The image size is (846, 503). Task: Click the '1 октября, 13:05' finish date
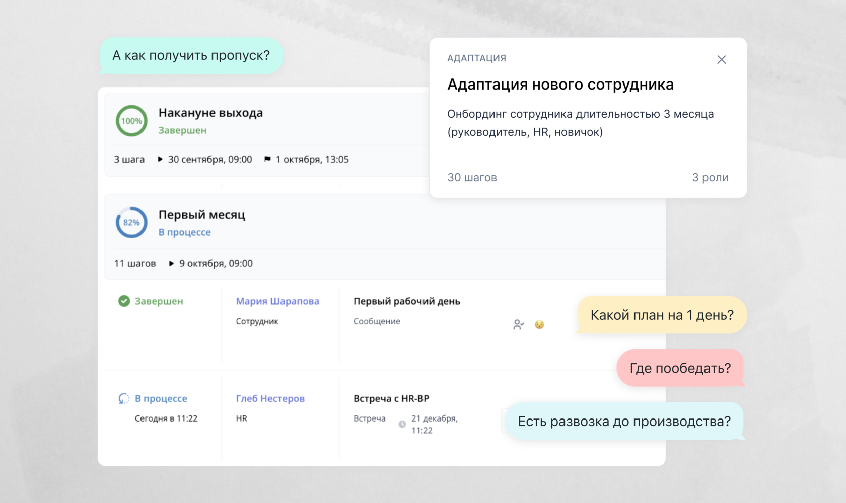click(x=312, y=159)
